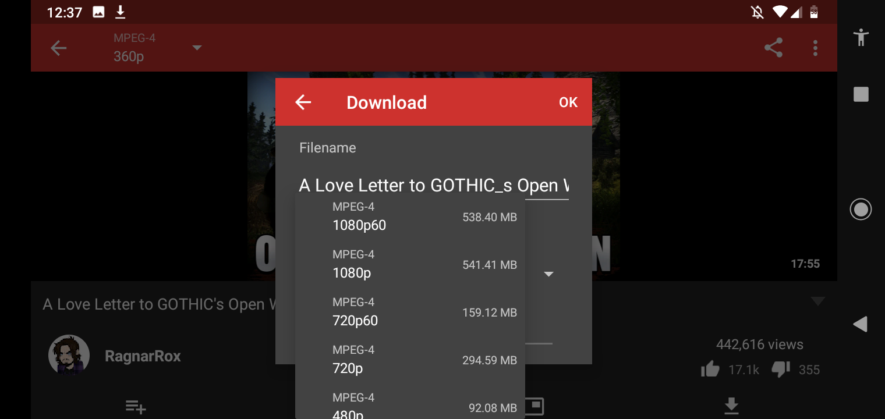Like the video with thumbs up

tap(710, 369)
